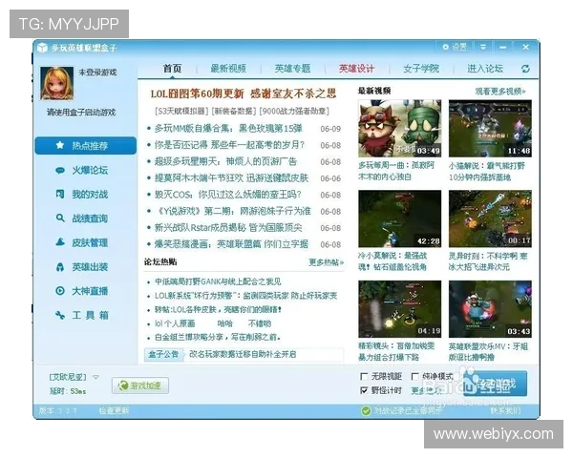Switch to the 最新视频 tab
The width and height of the screenshot is (573, 458).
click(x=228, y=69)
